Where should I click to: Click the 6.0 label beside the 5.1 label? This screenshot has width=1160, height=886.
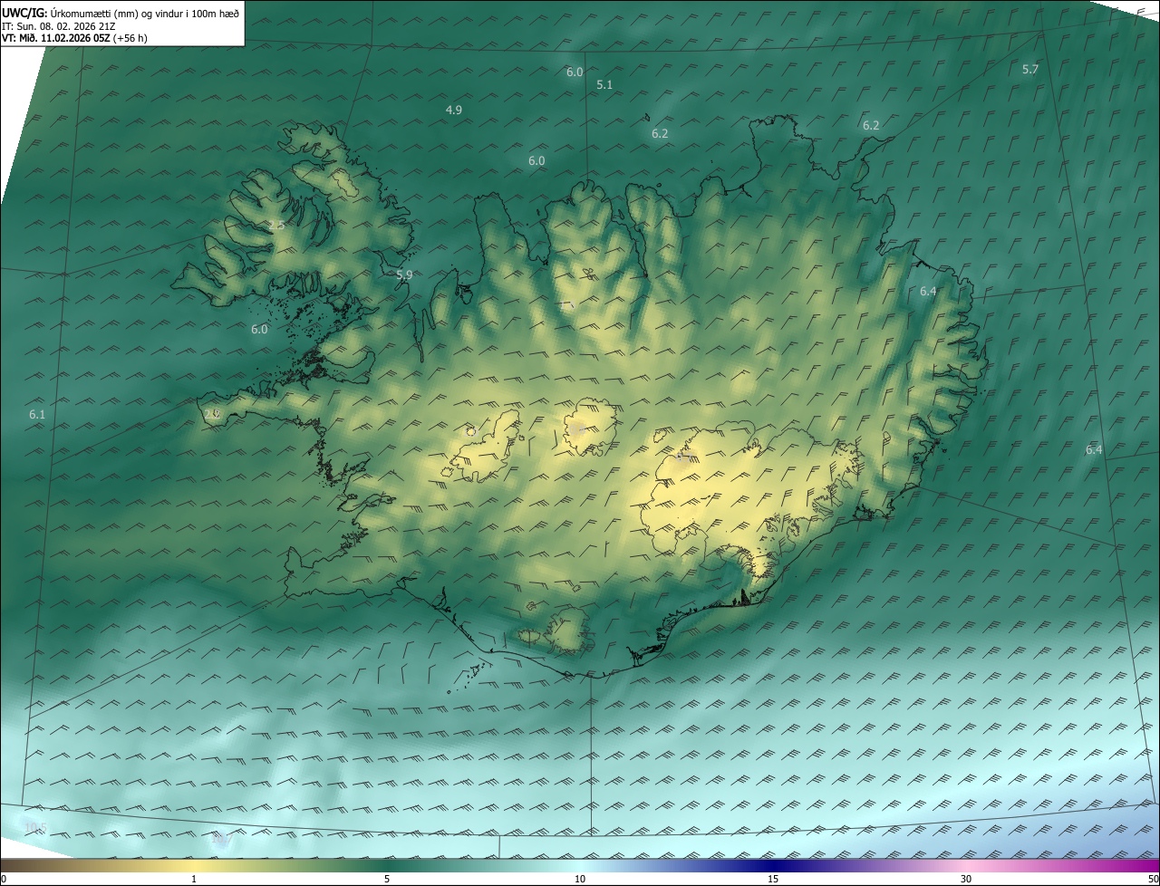(x=575, y=72)
